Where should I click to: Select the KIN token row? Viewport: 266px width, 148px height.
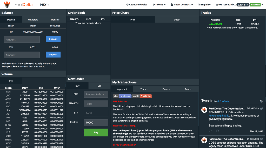[x=32, y=110]
